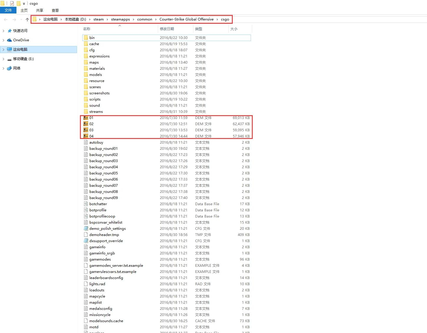The width and height of the screenshot is (427, 333).
Task: Open the 查看 ribbon tab
Action: pyautogui.click(x=55, y=10)
